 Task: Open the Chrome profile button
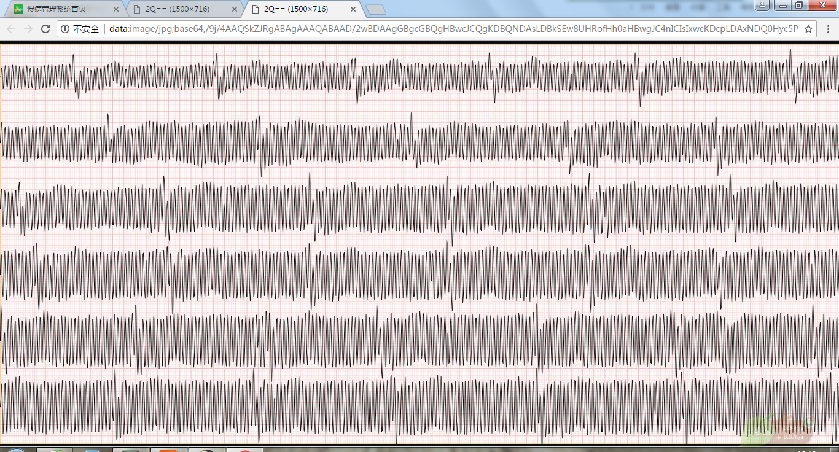coord(762,6)
